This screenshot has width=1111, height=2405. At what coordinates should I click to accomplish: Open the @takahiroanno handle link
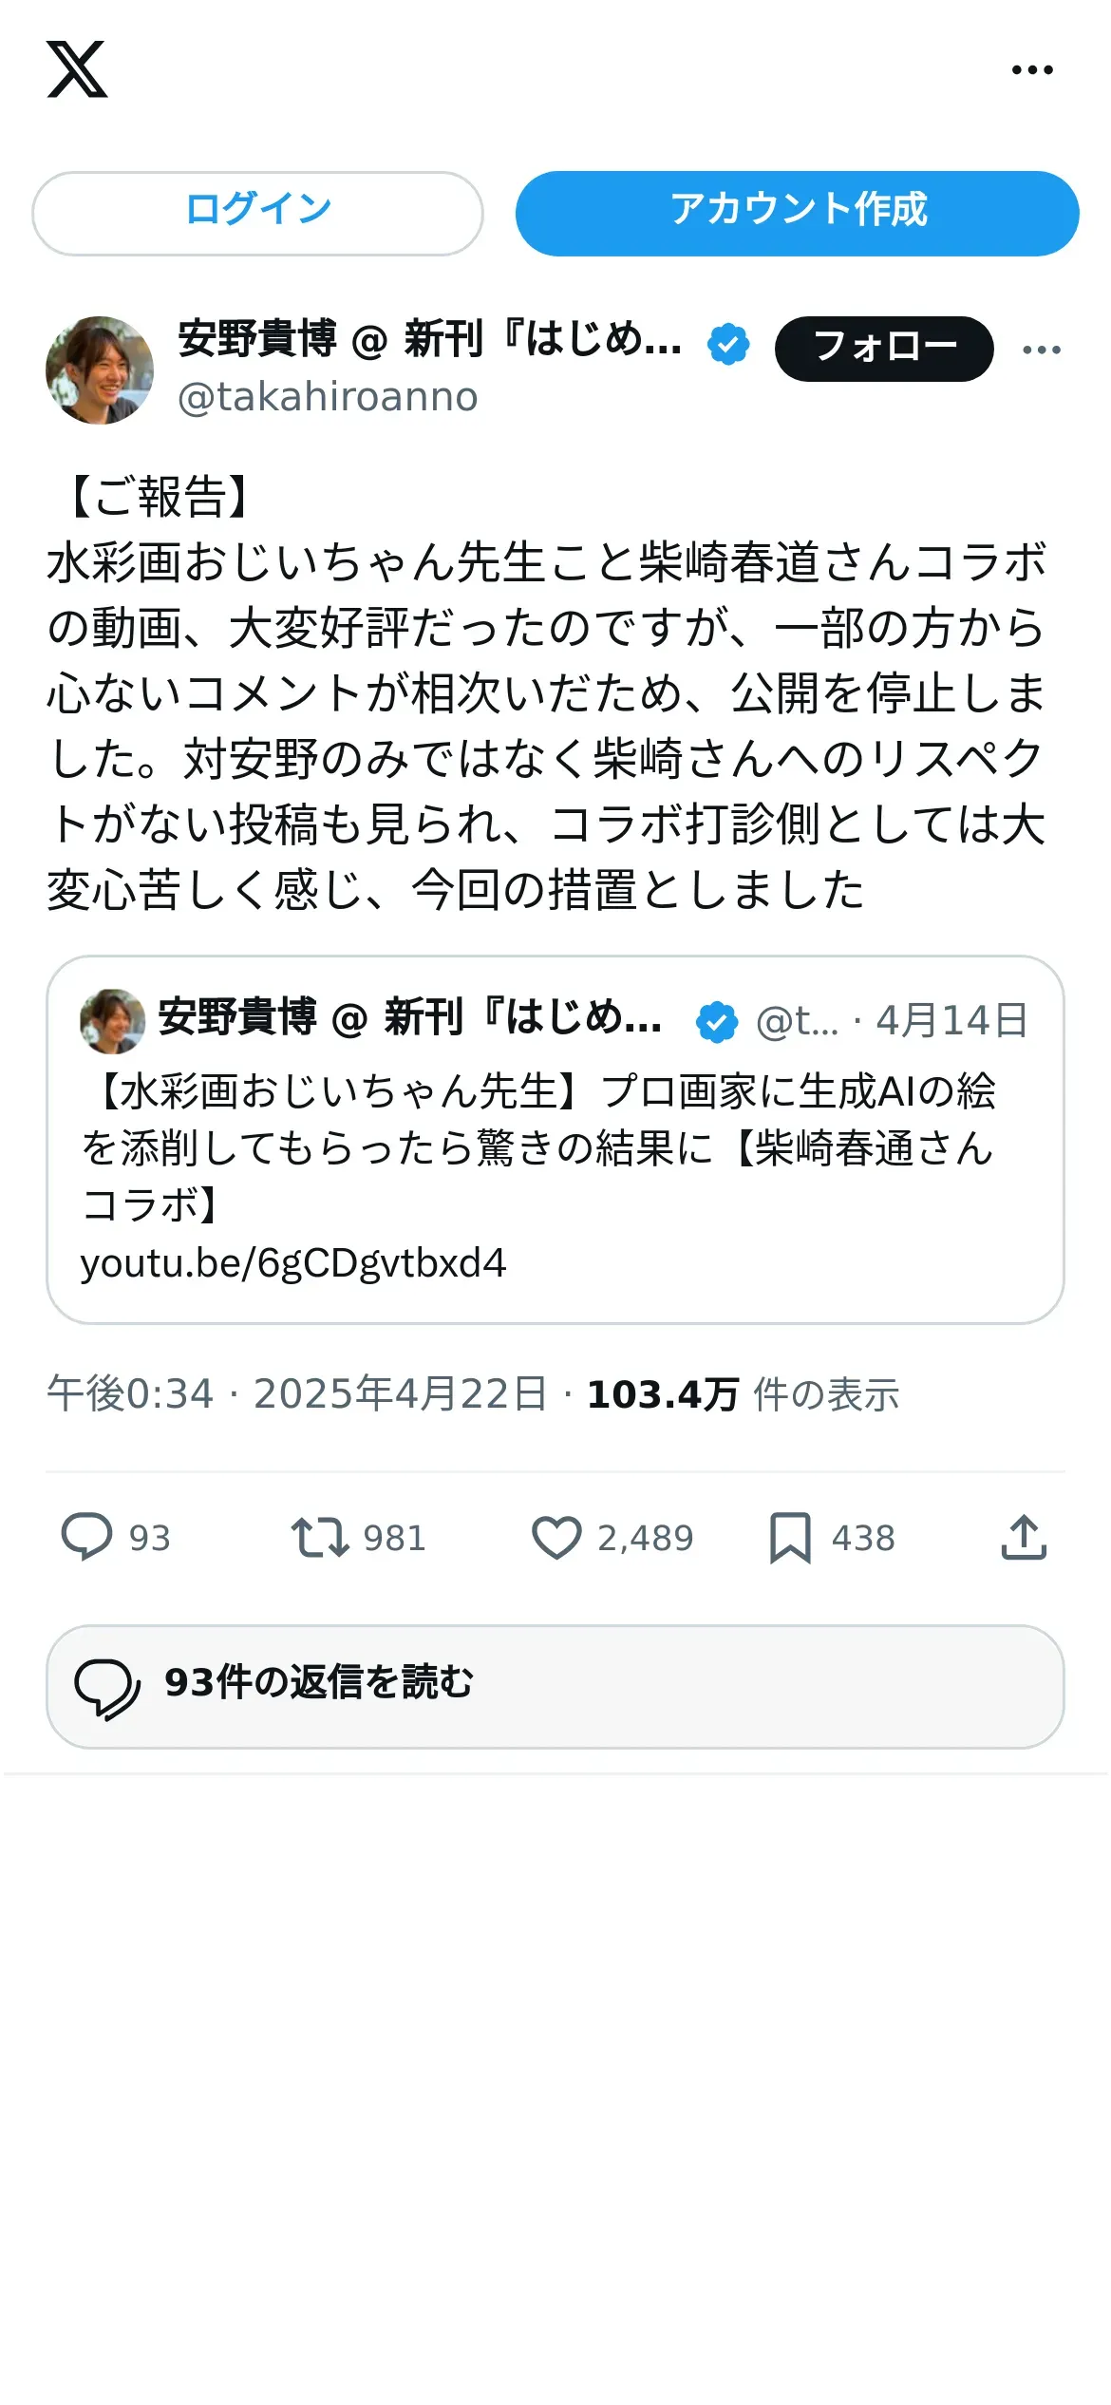[x=328, y=397]
